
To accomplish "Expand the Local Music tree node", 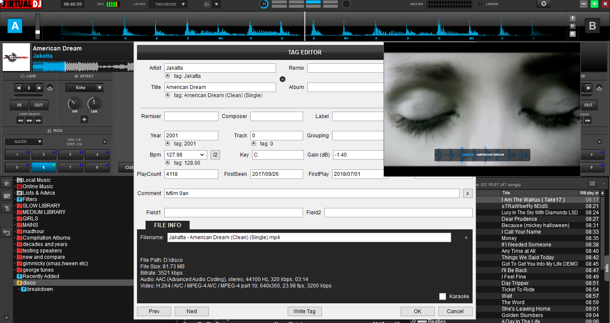I will point(15,180).
